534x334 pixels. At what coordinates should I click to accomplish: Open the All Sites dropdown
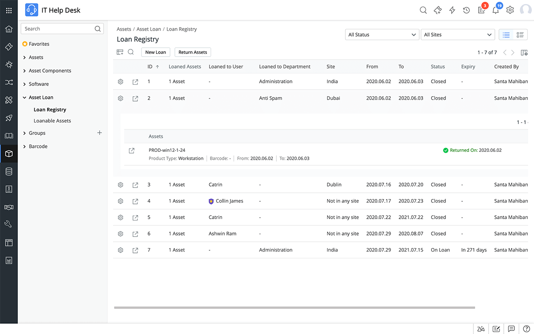click(x=457, y=35)
